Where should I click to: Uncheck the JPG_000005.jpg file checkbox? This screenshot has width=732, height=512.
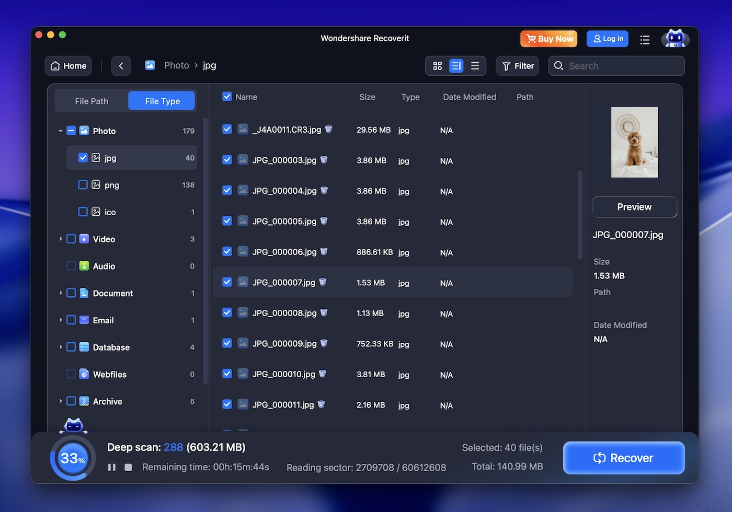click(227, 221)
